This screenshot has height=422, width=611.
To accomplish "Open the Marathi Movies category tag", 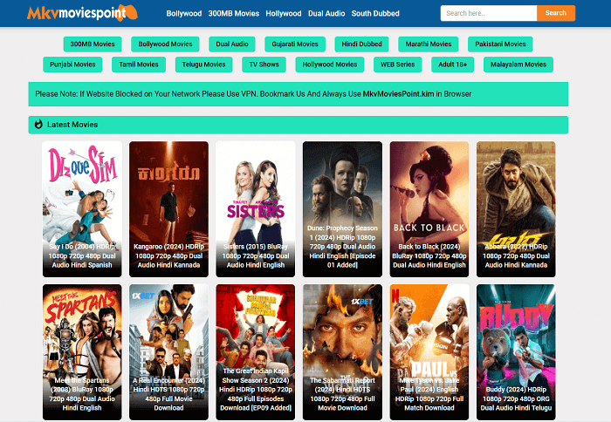I will pos(429,44).
